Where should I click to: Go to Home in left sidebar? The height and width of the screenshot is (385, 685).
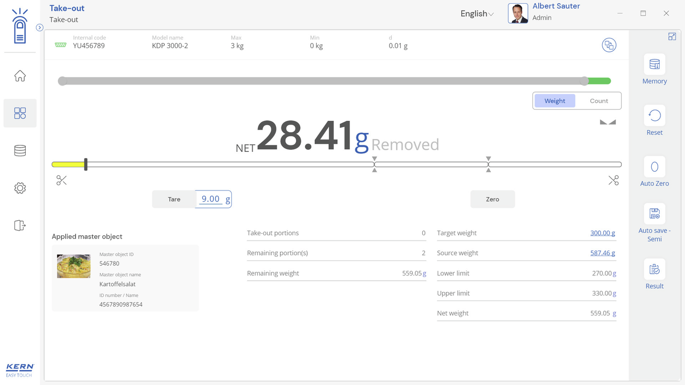click(20, 76)
